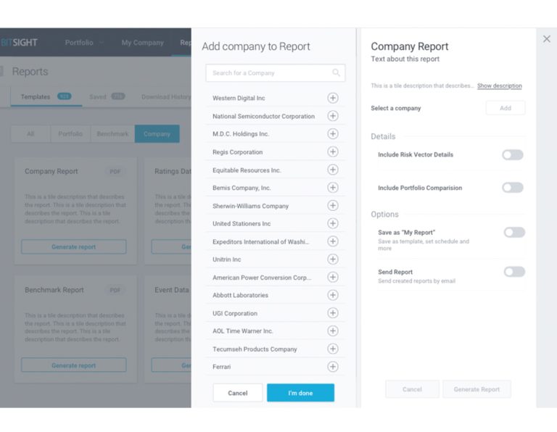Enable Include Risk Vector Details

click(x=513, y=155)
